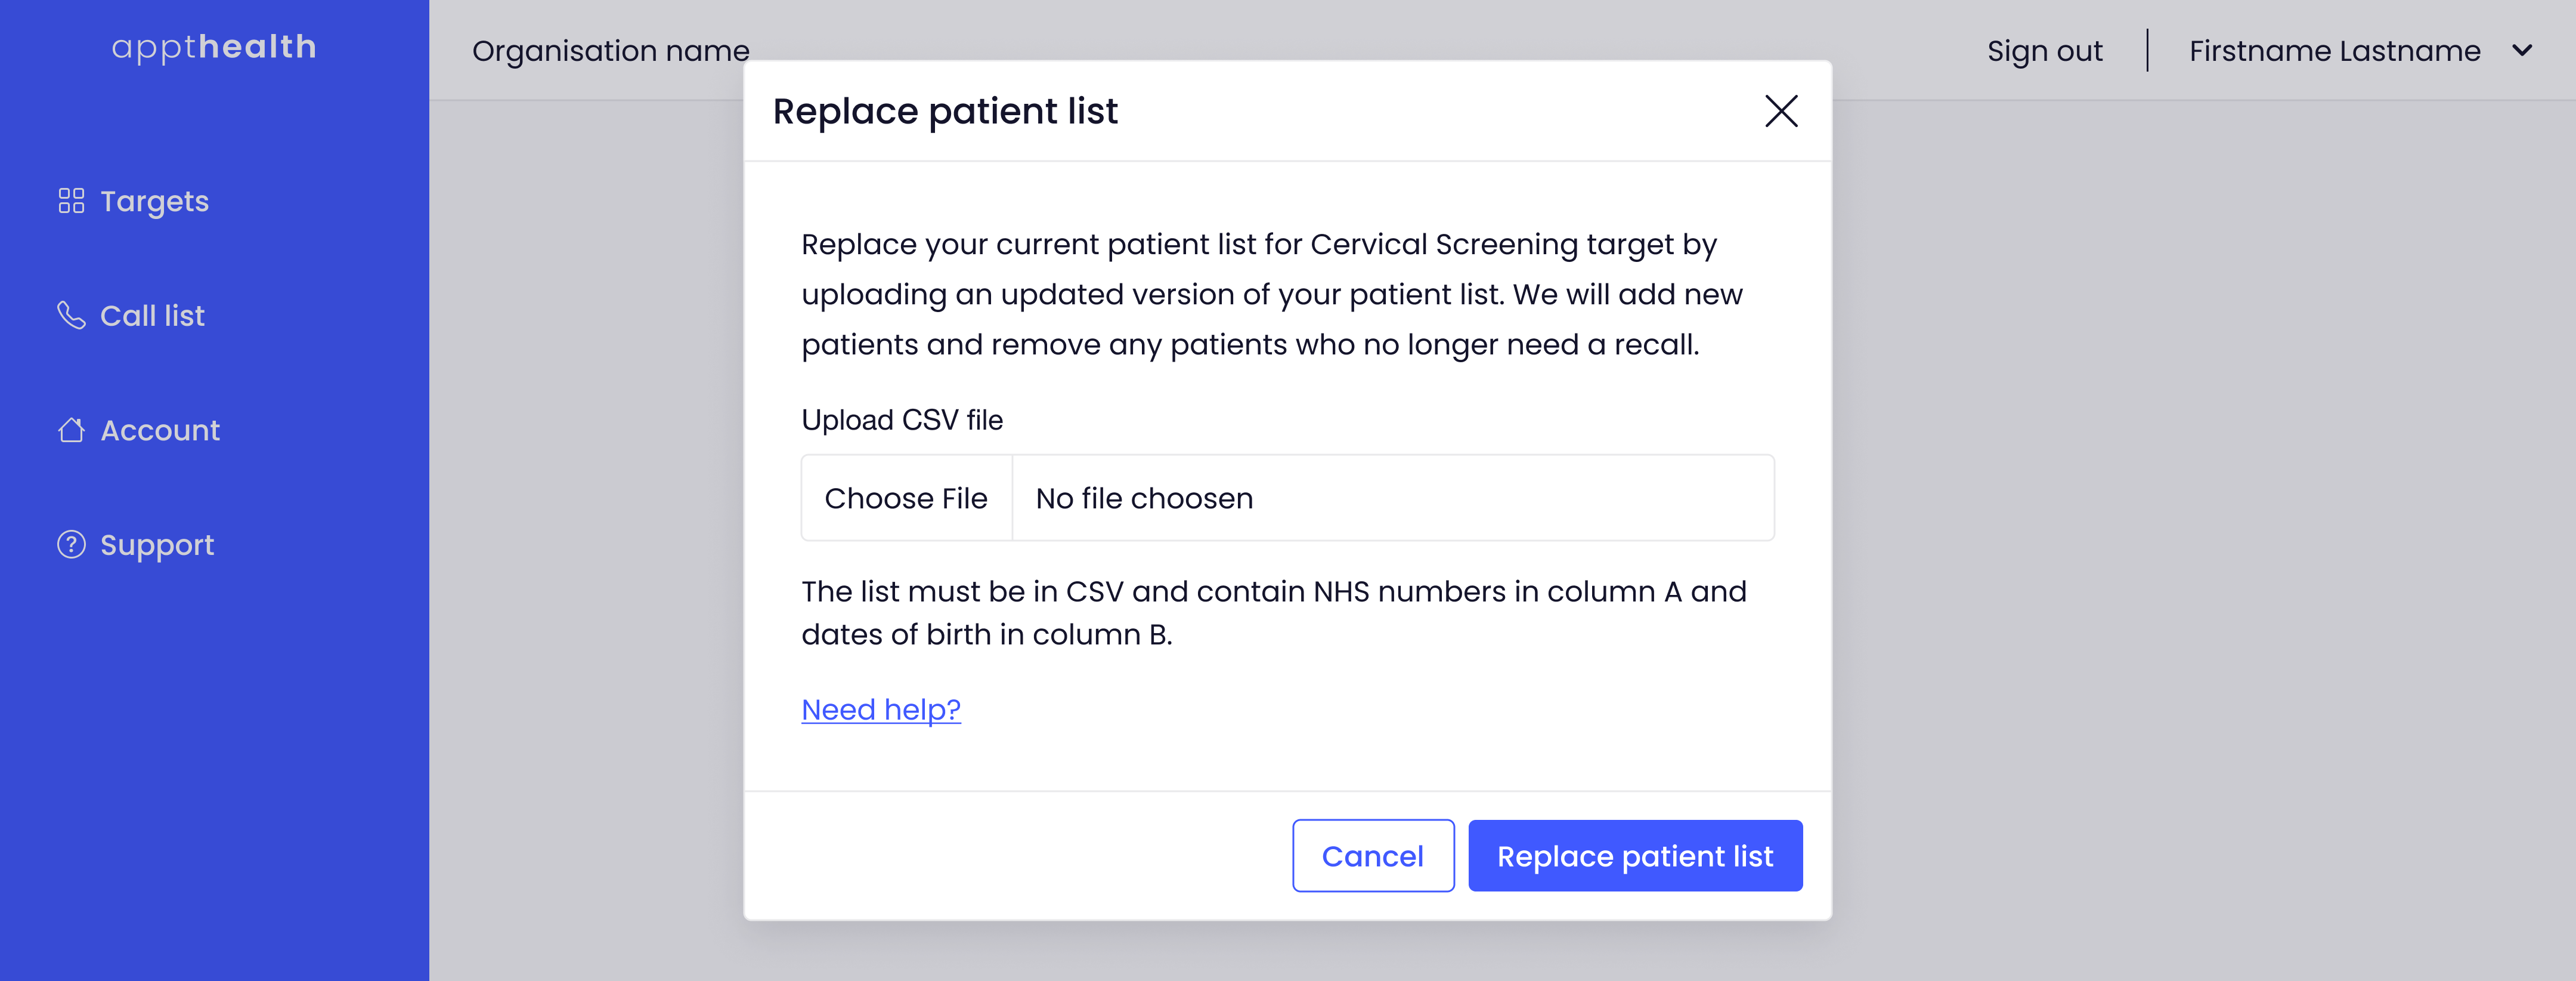Click the Support question mark icon
2576x981 pixels.
click(x=71, y=545)
